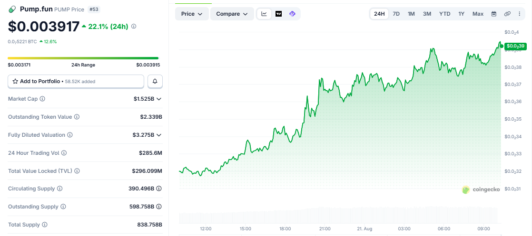Viewport: 532px width, 236px height.
Task: Click the green endpoint dot on the price line
Action: click(502, 46)
